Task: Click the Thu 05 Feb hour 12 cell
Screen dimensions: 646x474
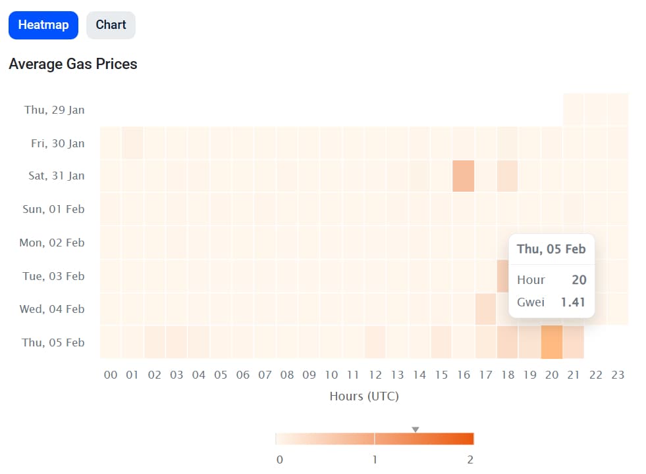Action: (x=375, y=342)
